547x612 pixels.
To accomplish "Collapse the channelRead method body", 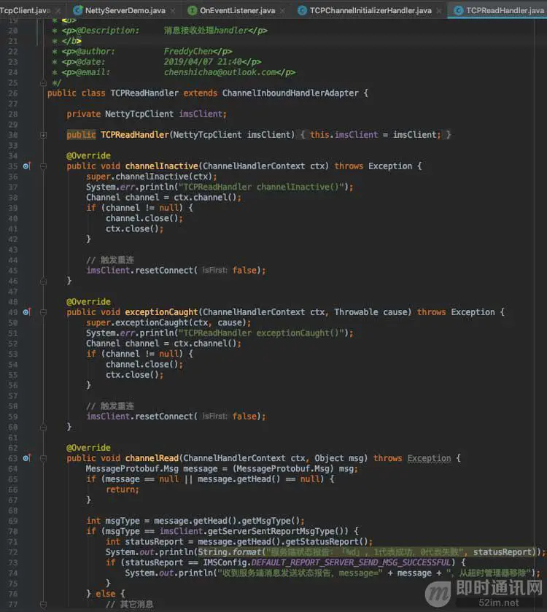I will coord(43,458).
